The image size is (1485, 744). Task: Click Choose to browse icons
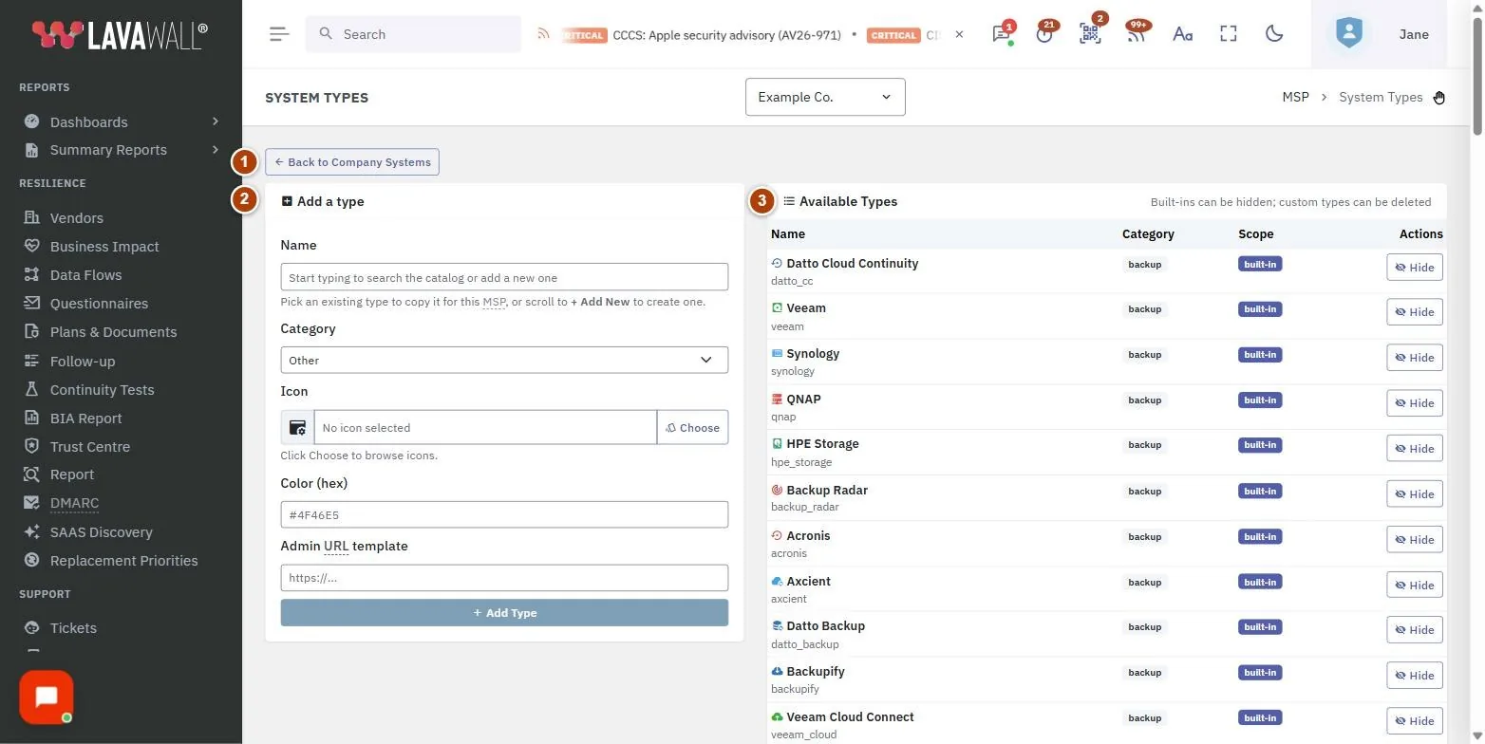pos(692,427)
